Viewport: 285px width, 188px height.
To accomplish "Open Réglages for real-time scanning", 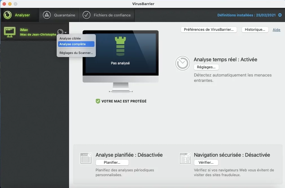I will 206,67.
